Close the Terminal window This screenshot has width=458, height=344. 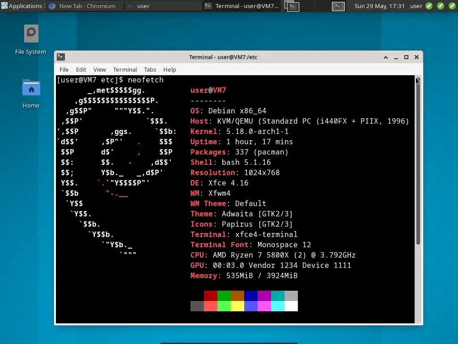pyautogui.click(x=416, y=57)
